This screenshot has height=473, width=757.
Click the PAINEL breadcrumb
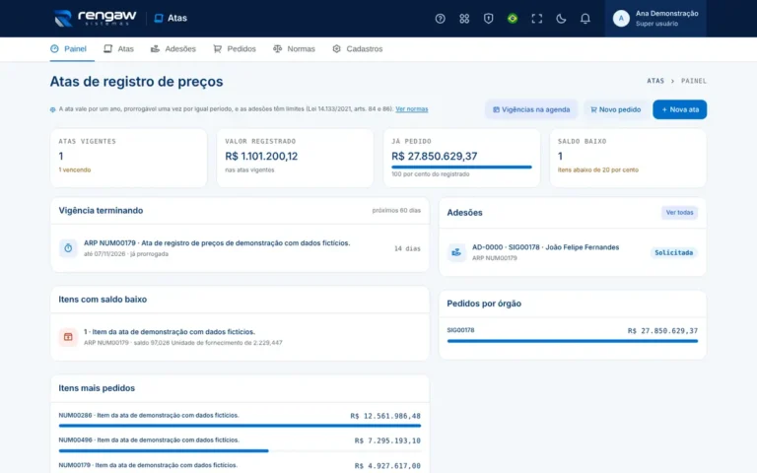tap(693, 81)
